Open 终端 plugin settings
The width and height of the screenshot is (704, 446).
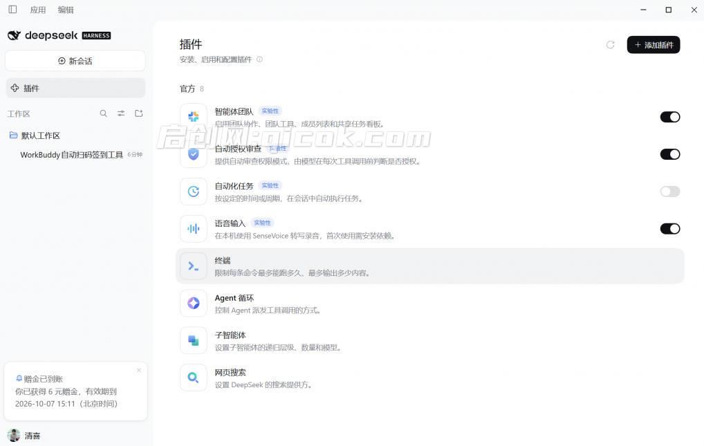point(429,266)
